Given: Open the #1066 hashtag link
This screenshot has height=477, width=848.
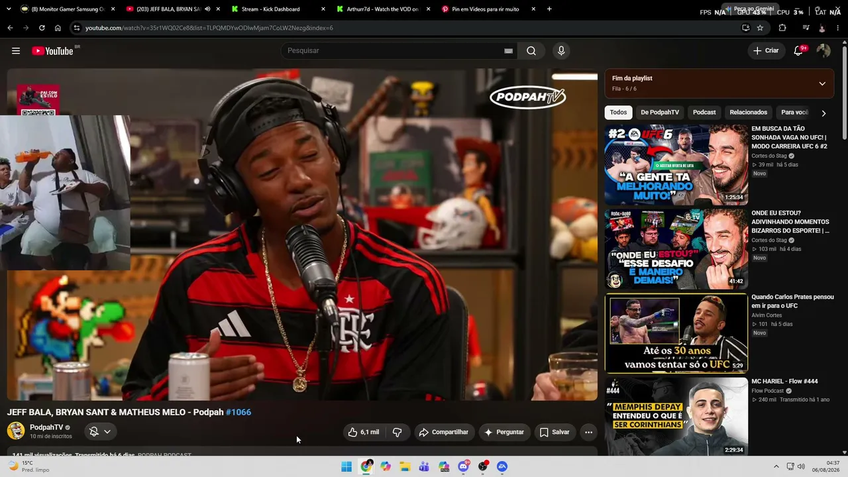Looking at the screenshot, I should [x=238, y=412].
